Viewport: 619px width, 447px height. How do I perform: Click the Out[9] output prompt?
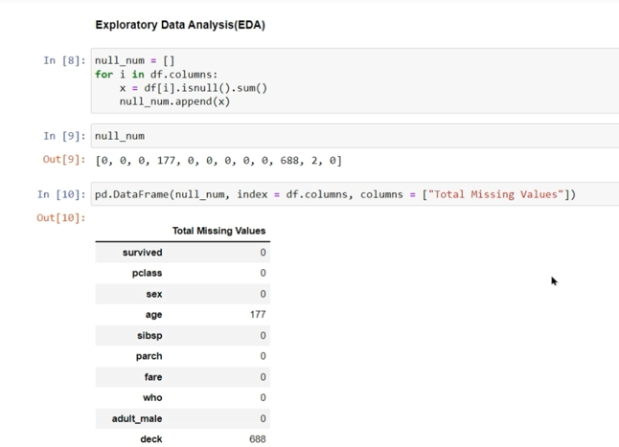pos(63,160)
